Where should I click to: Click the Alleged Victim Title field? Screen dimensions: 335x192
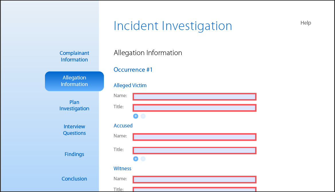point(194,108)
